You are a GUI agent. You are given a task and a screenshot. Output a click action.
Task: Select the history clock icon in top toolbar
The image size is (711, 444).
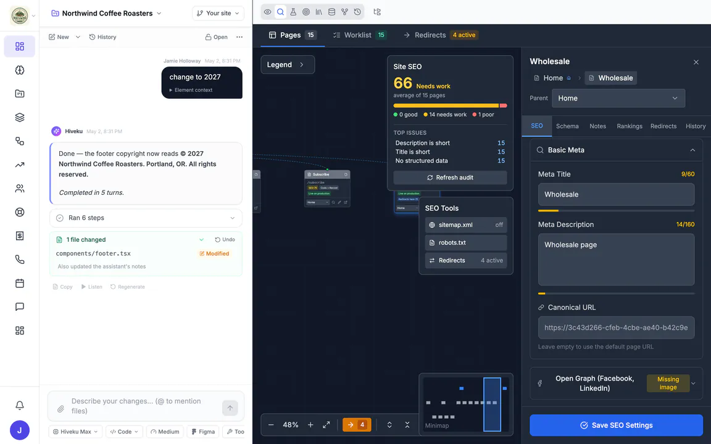tap(357, 12)
